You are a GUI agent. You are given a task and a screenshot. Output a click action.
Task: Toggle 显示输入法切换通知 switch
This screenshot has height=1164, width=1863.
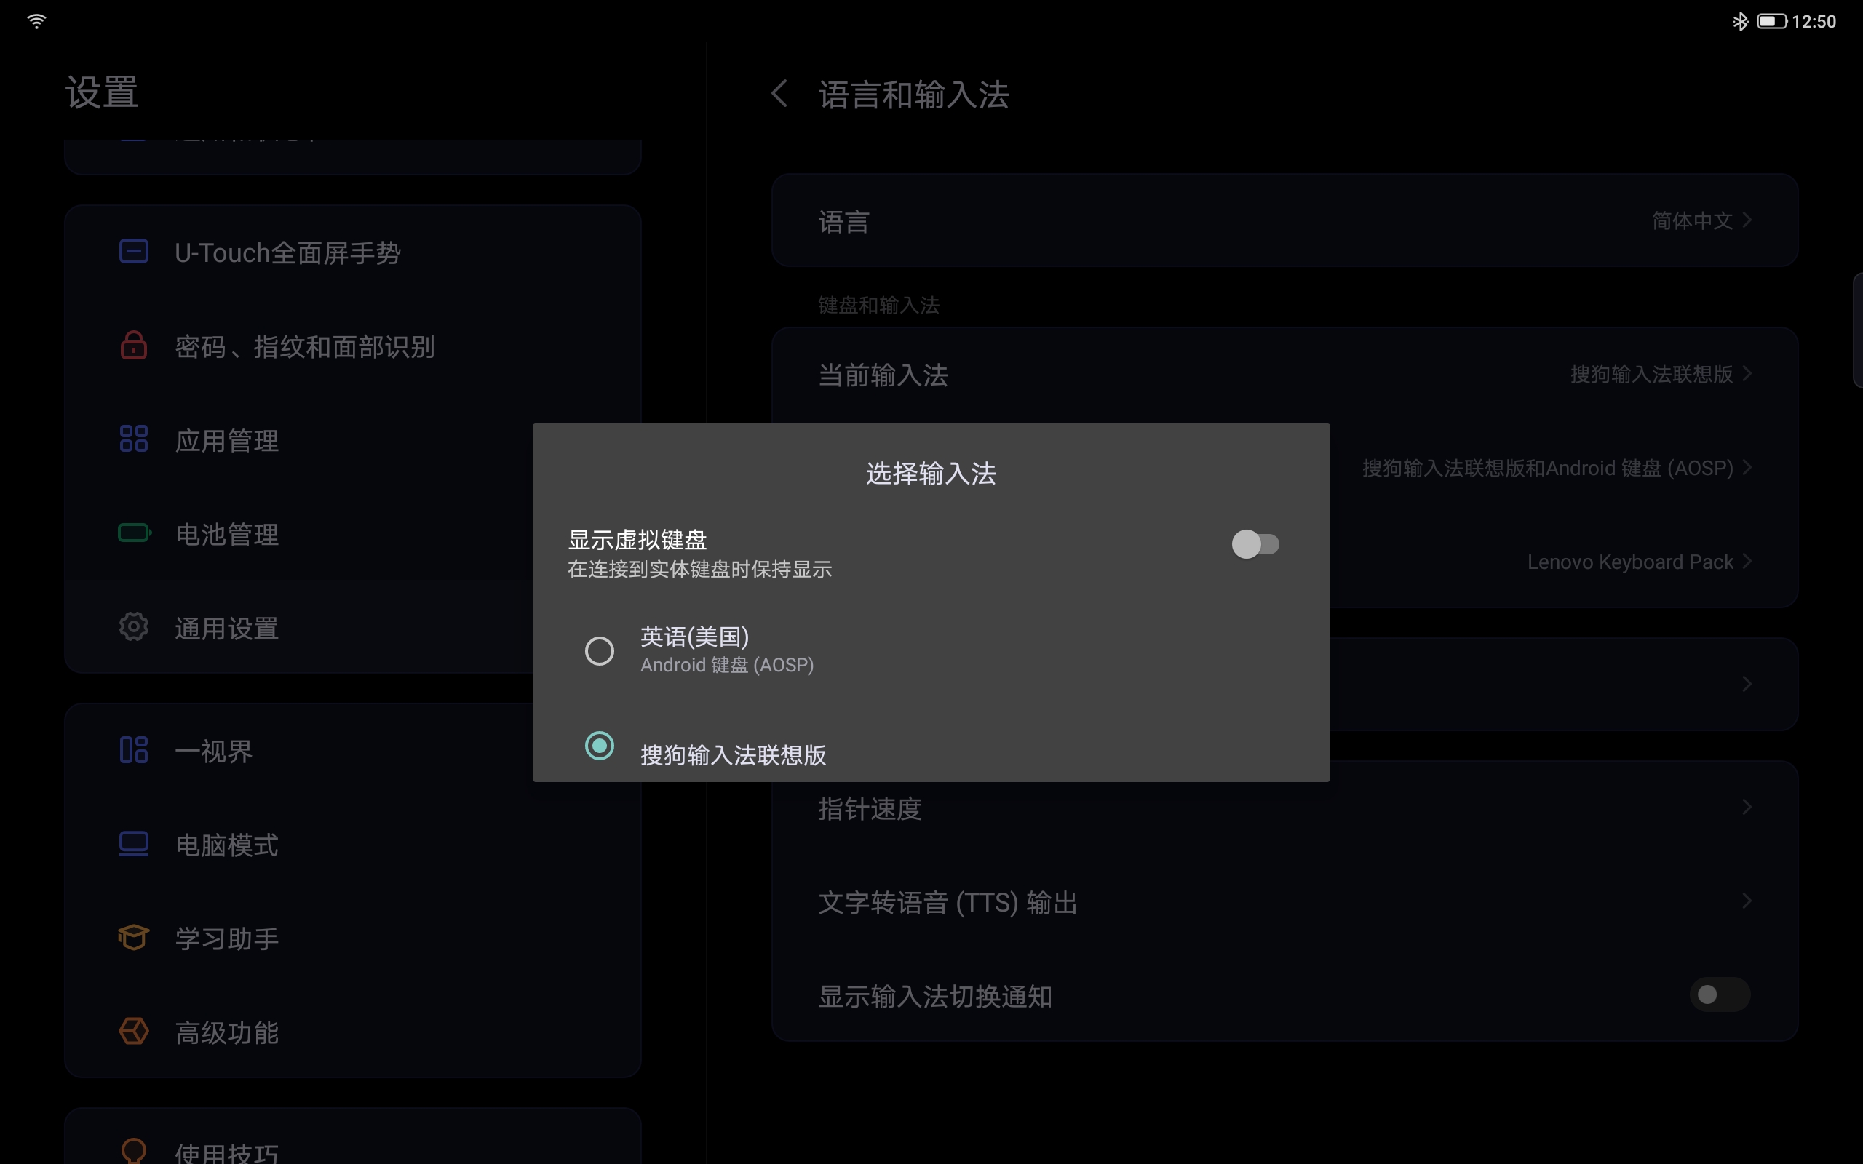pos(1720,994)
